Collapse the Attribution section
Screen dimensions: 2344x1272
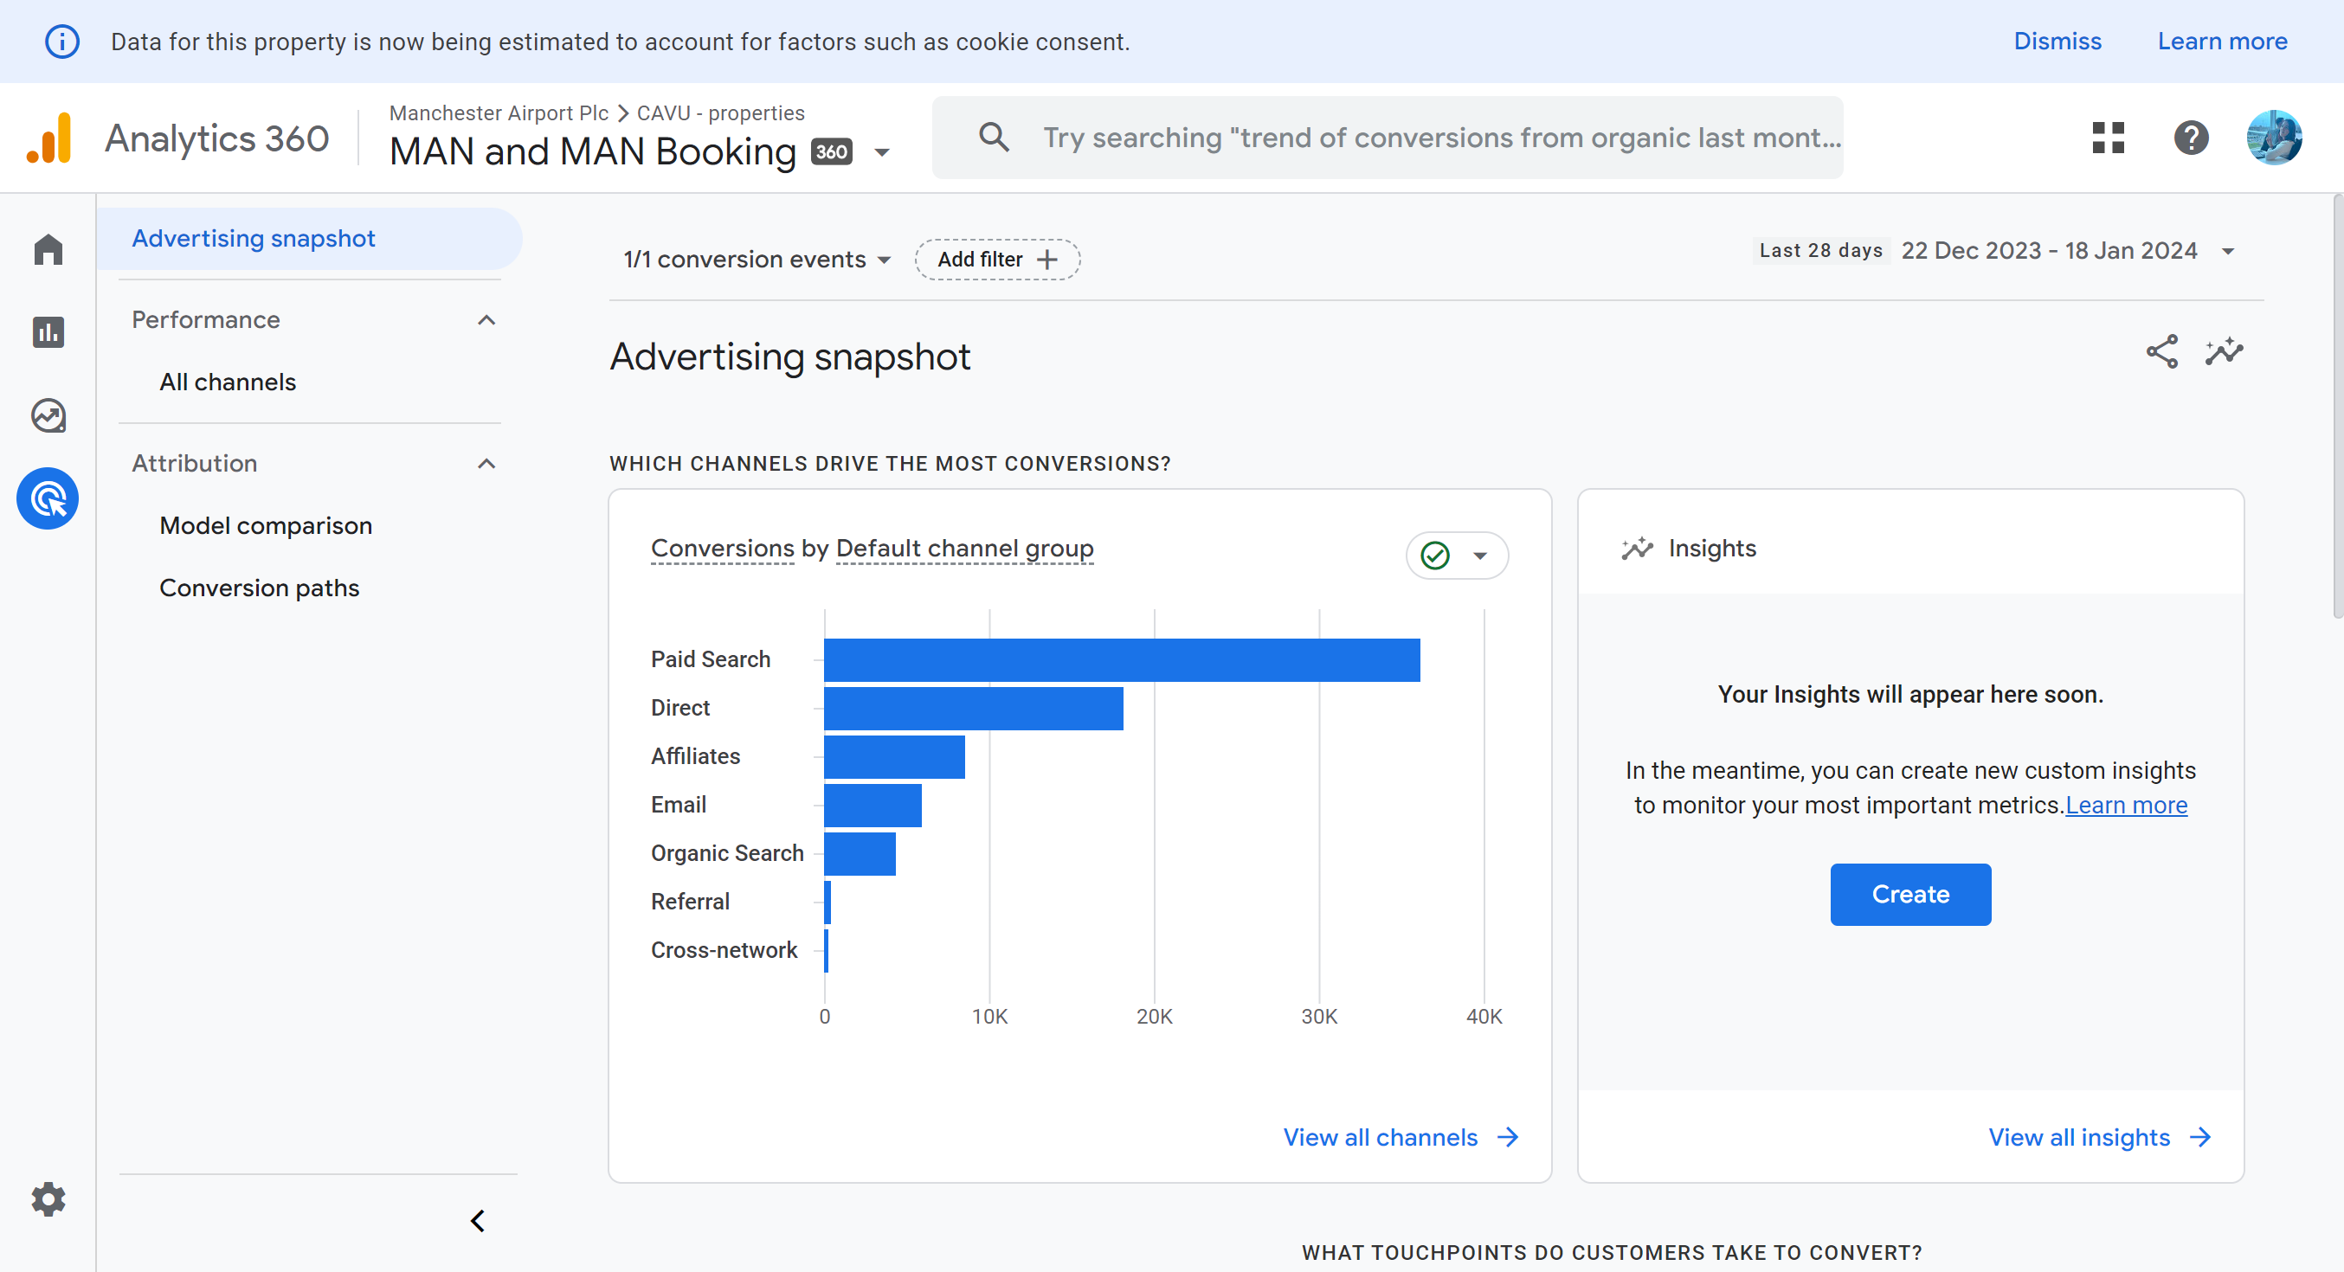[486, 464]
